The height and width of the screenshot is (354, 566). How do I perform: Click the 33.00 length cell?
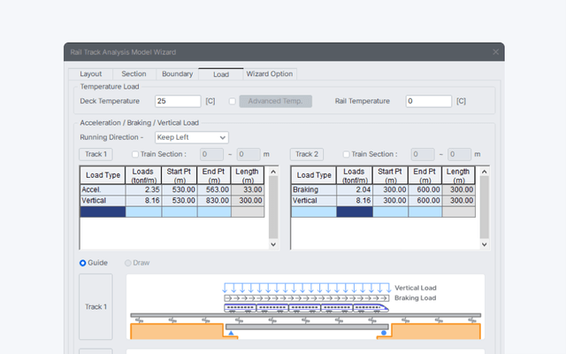click(x=248, y=190)
